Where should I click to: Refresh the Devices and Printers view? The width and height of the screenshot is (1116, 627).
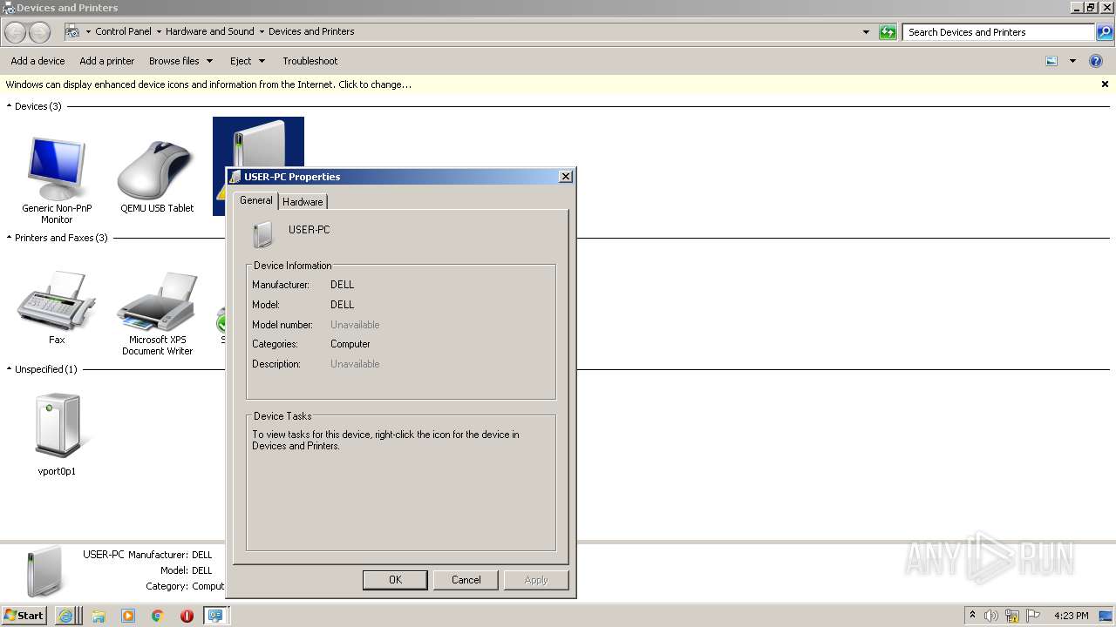[x=888, y=32]
